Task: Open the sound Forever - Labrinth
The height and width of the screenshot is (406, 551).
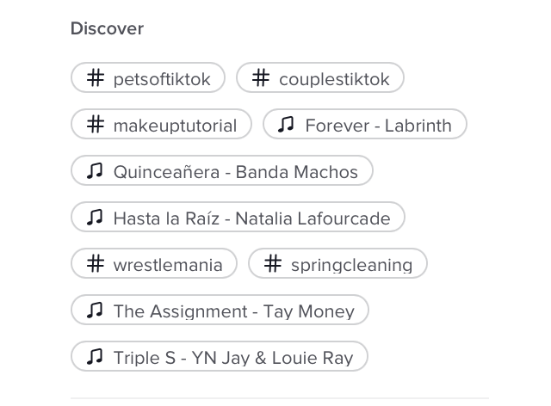Action: pyautogui.click(x=378, y=126)
